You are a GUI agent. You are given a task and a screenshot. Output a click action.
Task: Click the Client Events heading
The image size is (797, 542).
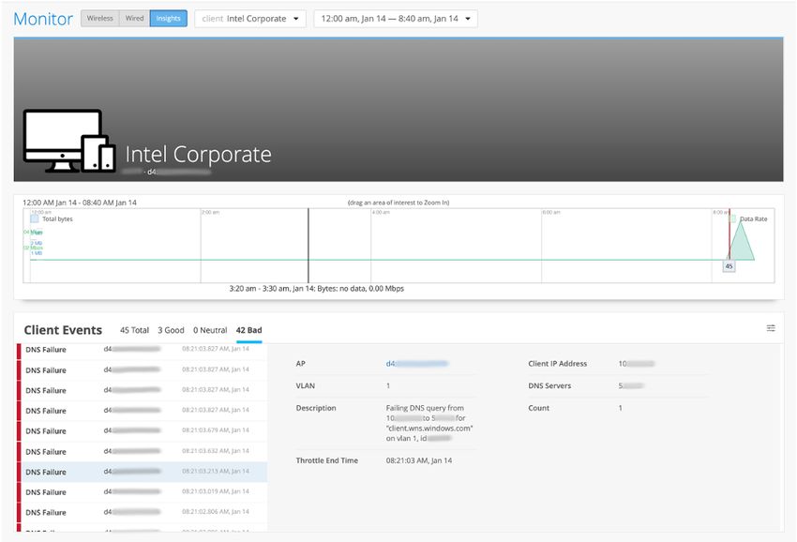[63, 330]
